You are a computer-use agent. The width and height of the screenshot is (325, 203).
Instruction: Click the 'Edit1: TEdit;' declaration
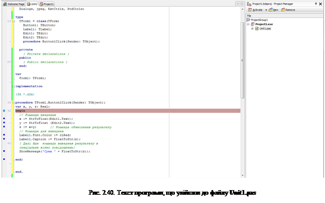(35, 33)
